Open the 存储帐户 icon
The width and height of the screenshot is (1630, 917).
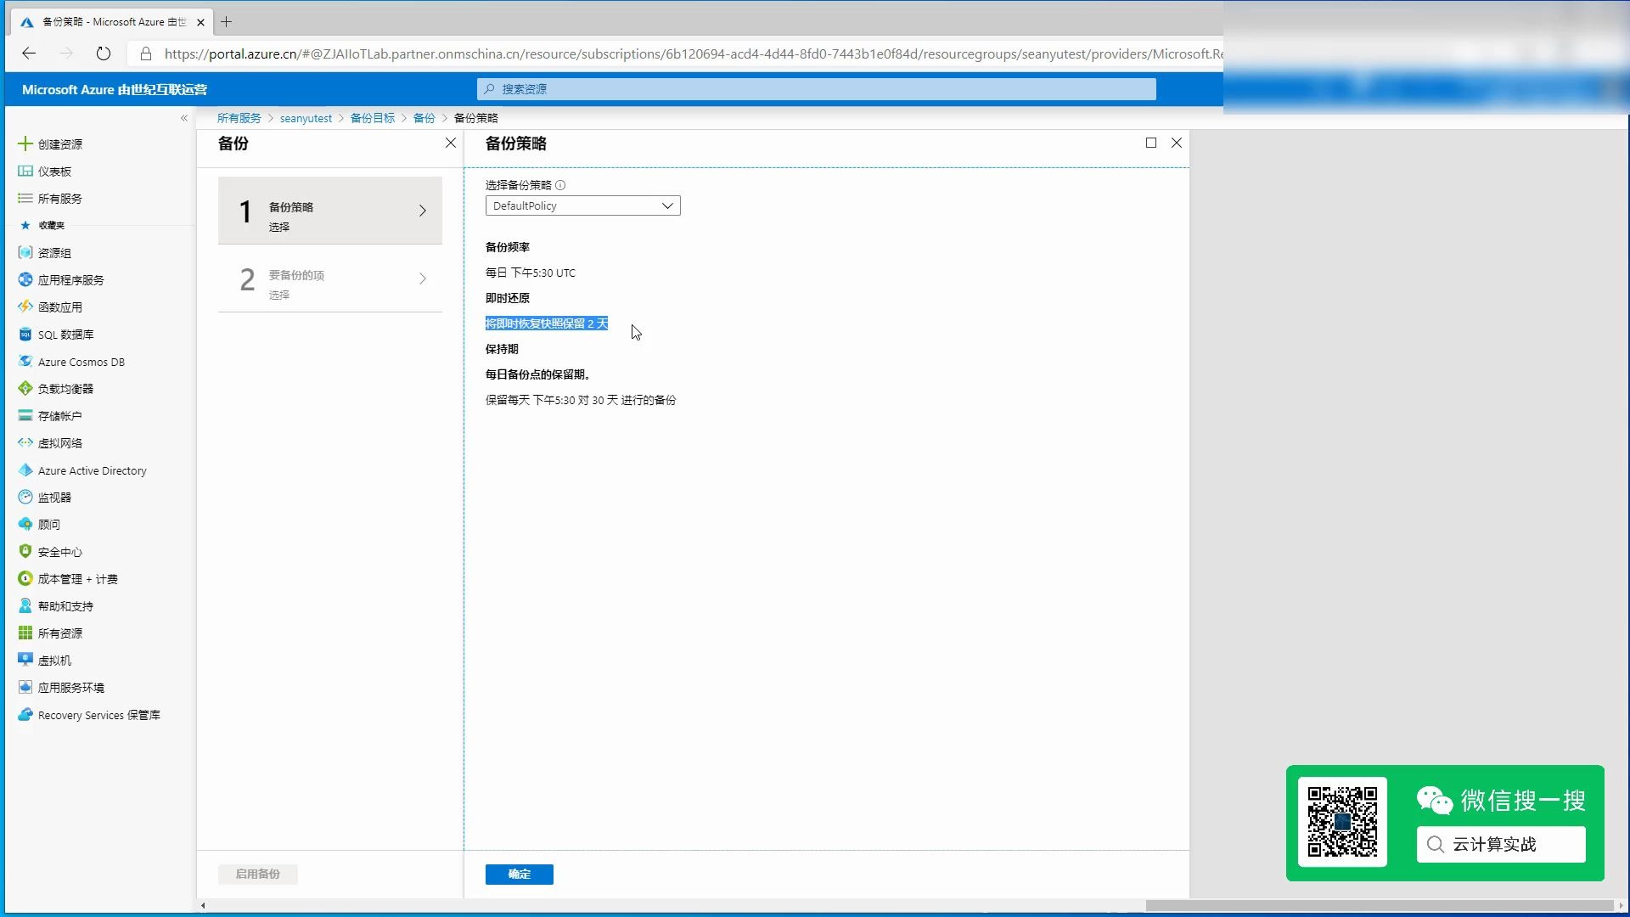pyautogui.click(x=25, y=415)
